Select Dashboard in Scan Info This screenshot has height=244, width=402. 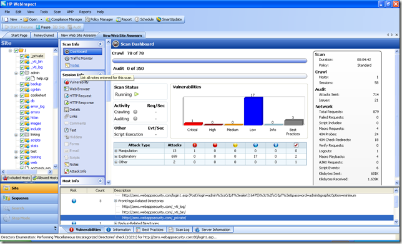(82, 52)
